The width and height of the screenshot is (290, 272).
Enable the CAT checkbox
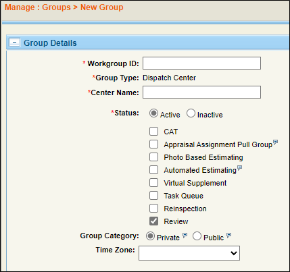(153, 131)
